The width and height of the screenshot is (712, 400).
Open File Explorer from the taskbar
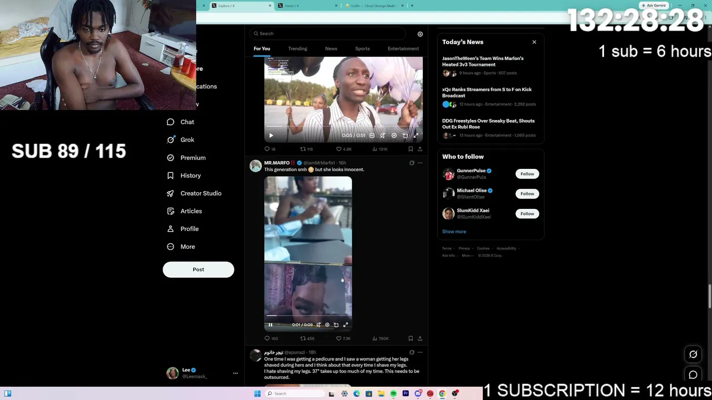381,393
